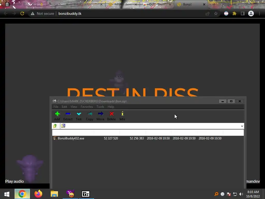
Task: Click the Play audio link on the webpage
Action: pos(14,181)
